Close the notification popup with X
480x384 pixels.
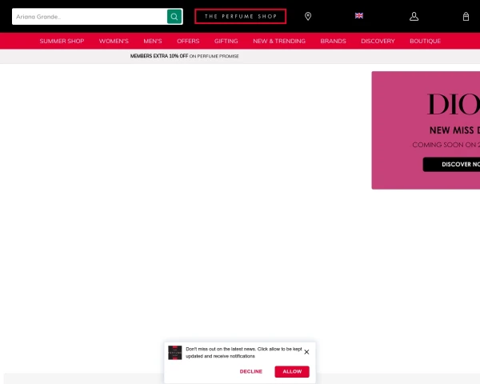tap(306, 352)
